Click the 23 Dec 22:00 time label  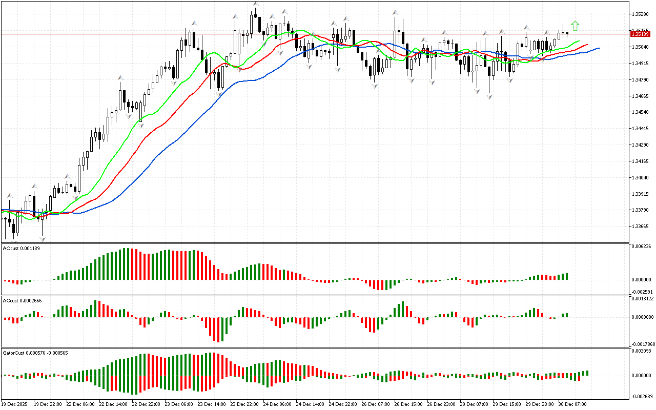[x=243, y=404]
